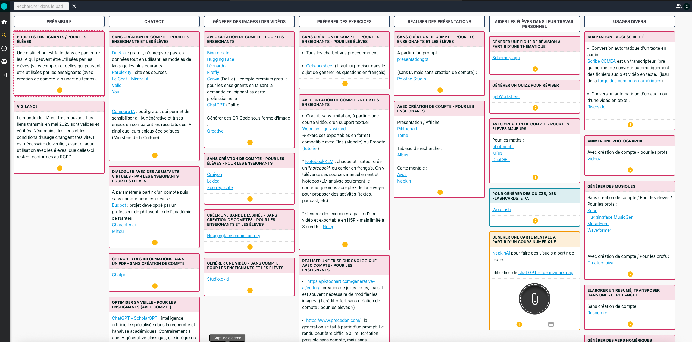Open the paperclip attachment on carte mentale card
This screenshot has height=342, width=692.
pos(535,299)
